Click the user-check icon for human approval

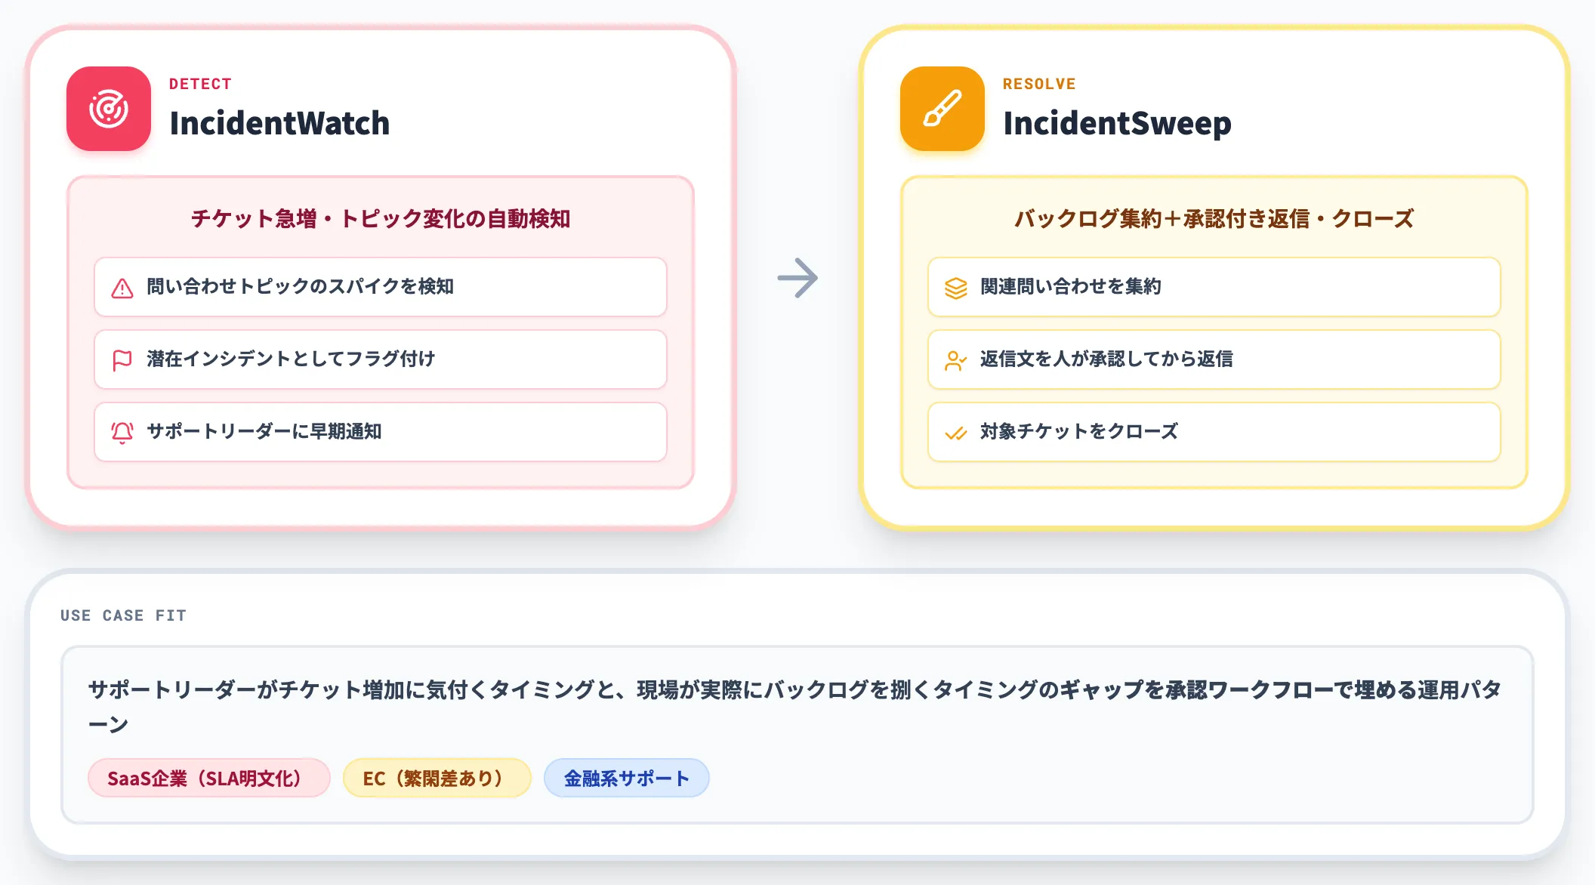tap(956, 360)
